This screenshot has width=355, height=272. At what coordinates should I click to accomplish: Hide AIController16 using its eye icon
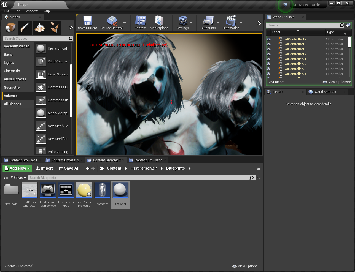click(x=269, y=49)
